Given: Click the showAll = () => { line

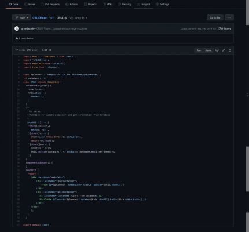Looking at the screenshot, I should (38, 122).
